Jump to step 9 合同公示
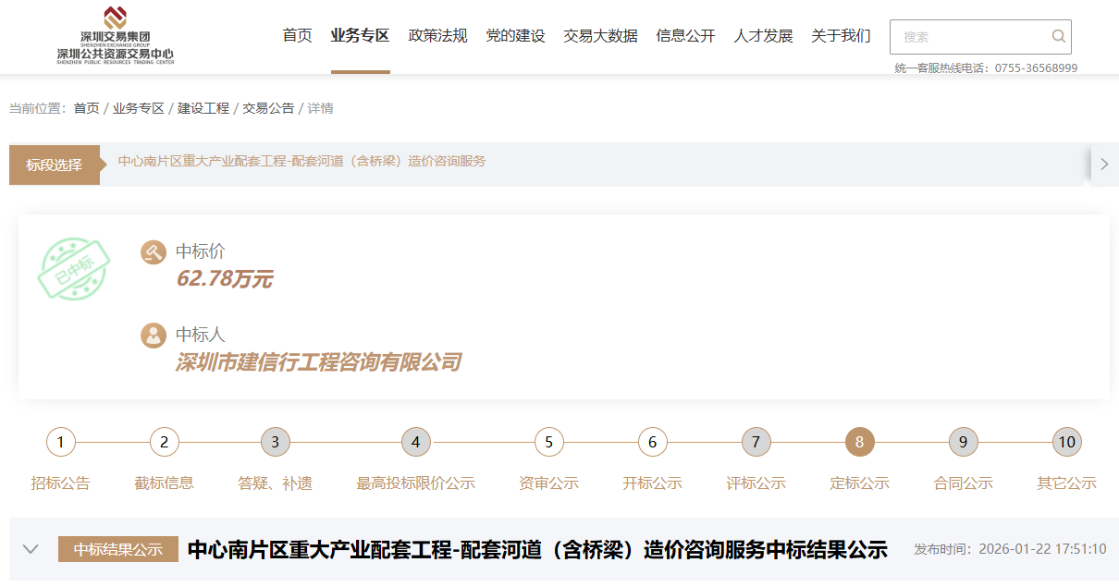This screenshot has width=1119, height=587. tap(964, 442)
